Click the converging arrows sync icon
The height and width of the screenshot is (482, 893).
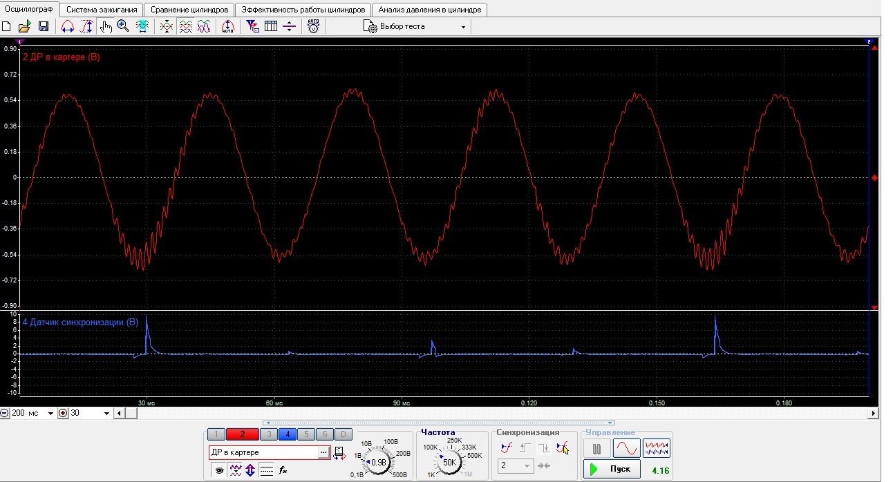tap(544, 466)
